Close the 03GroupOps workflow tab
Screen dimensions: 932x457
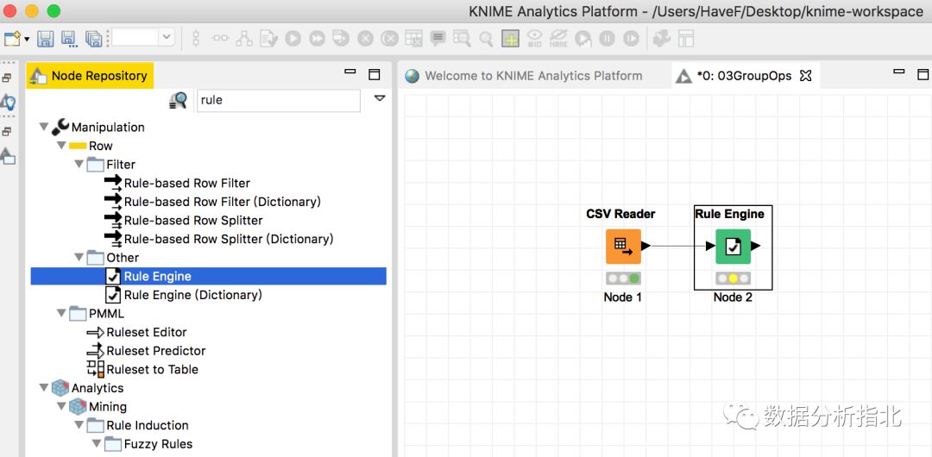pos(805,76)
